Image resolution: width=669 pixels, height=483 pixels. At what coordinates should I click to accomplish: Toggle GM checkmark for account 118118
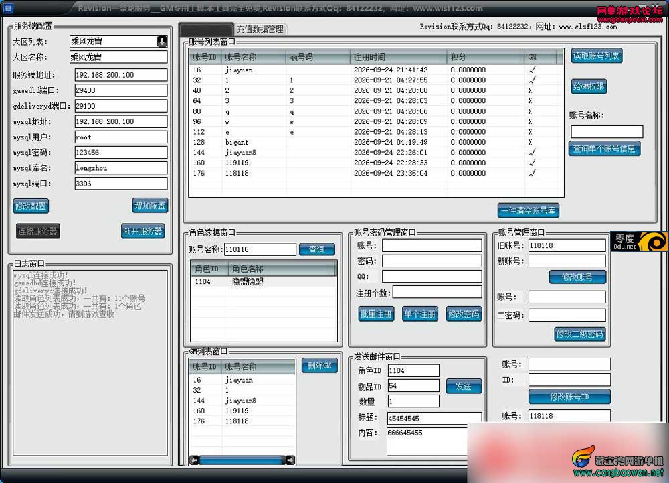pos(532,173)
